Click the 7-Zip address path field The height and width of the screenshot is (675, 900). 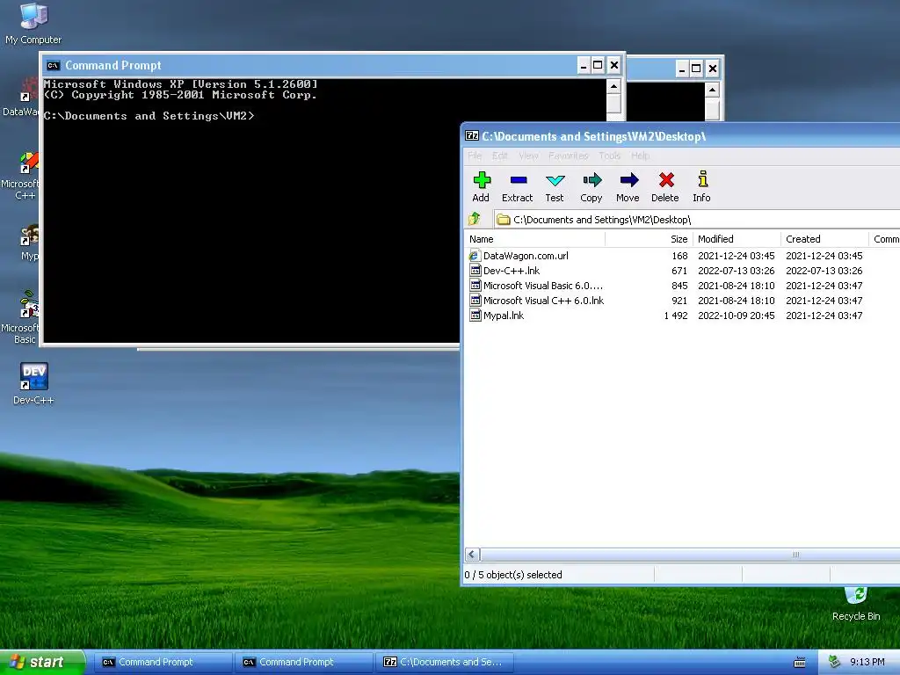coord(697,219)
